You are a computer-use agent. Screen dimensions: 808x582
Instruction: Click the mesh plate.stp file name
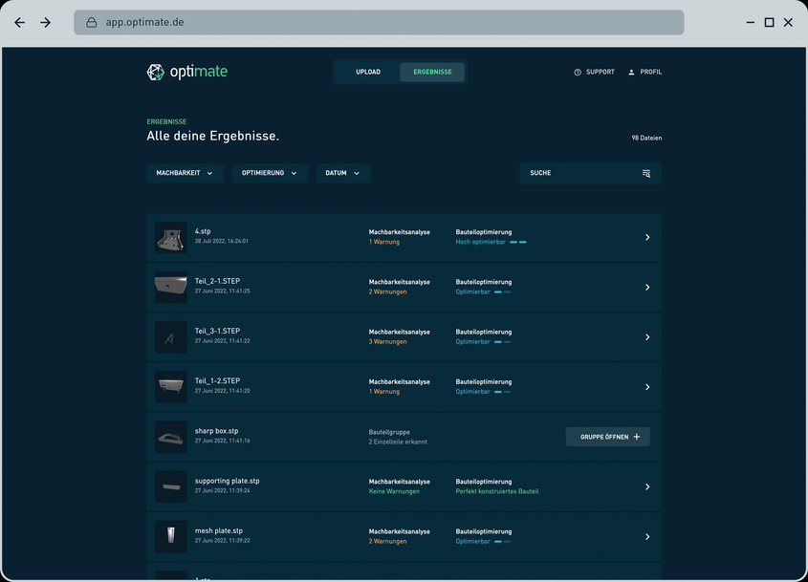tap(218, 530)
